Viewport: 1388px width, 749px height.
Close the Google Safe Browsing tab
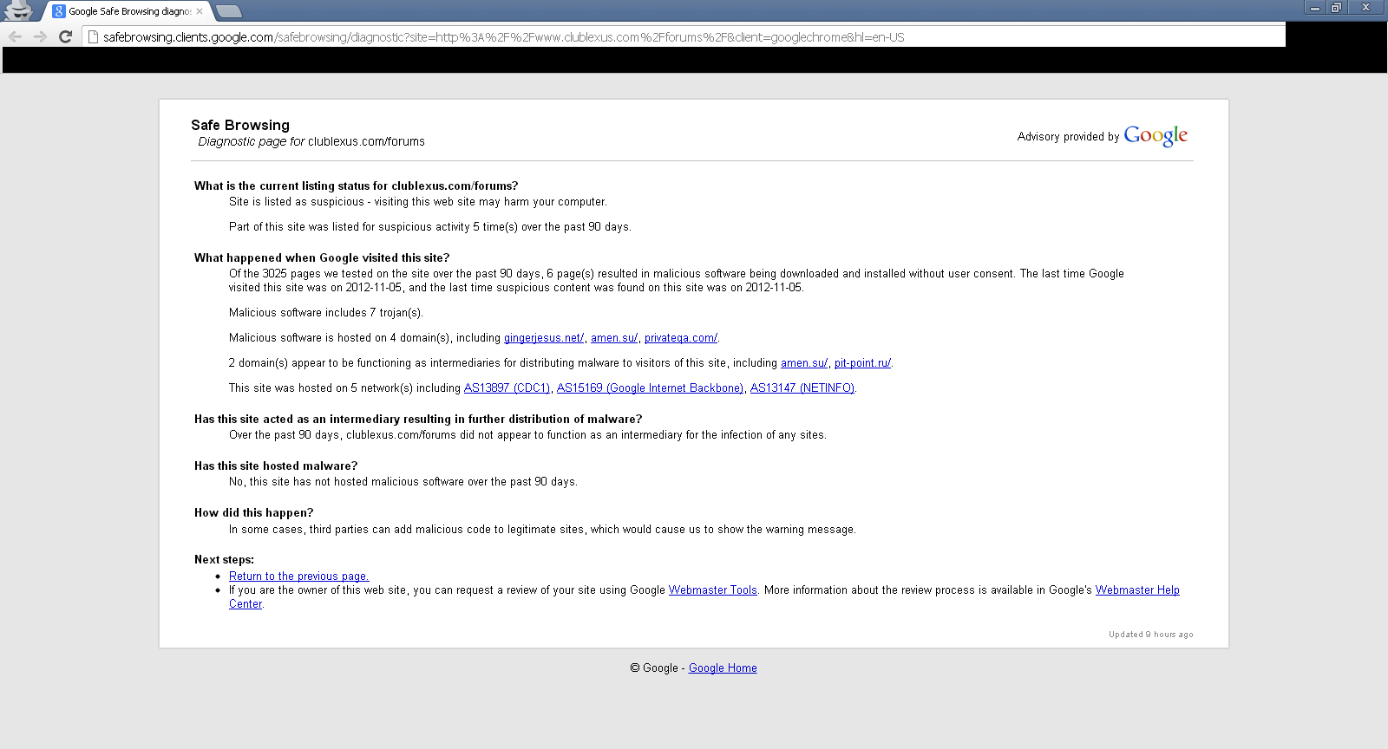(200, 11)
